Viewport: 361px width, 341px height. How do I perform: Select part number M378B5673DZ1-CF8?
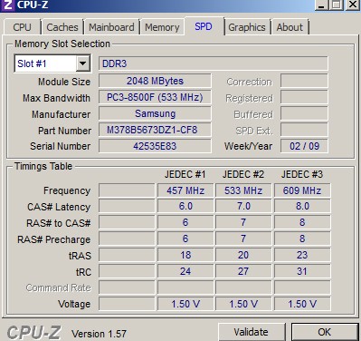coord(155,130)
